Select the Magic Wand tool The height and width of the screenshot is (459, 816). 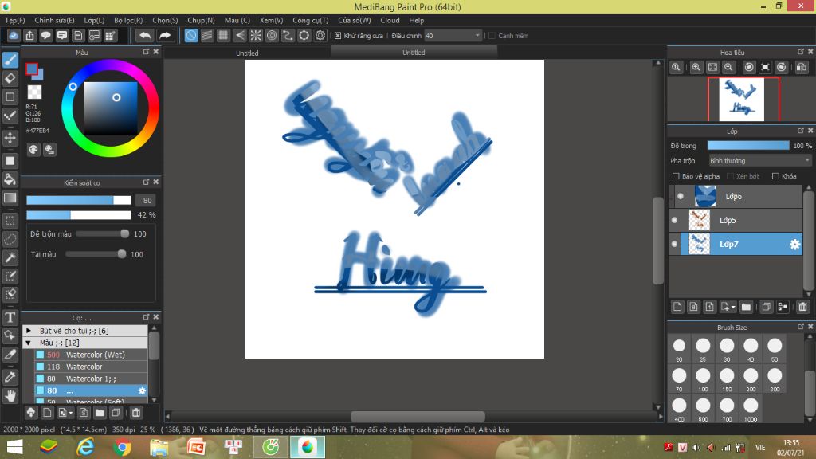click(10, 257)
